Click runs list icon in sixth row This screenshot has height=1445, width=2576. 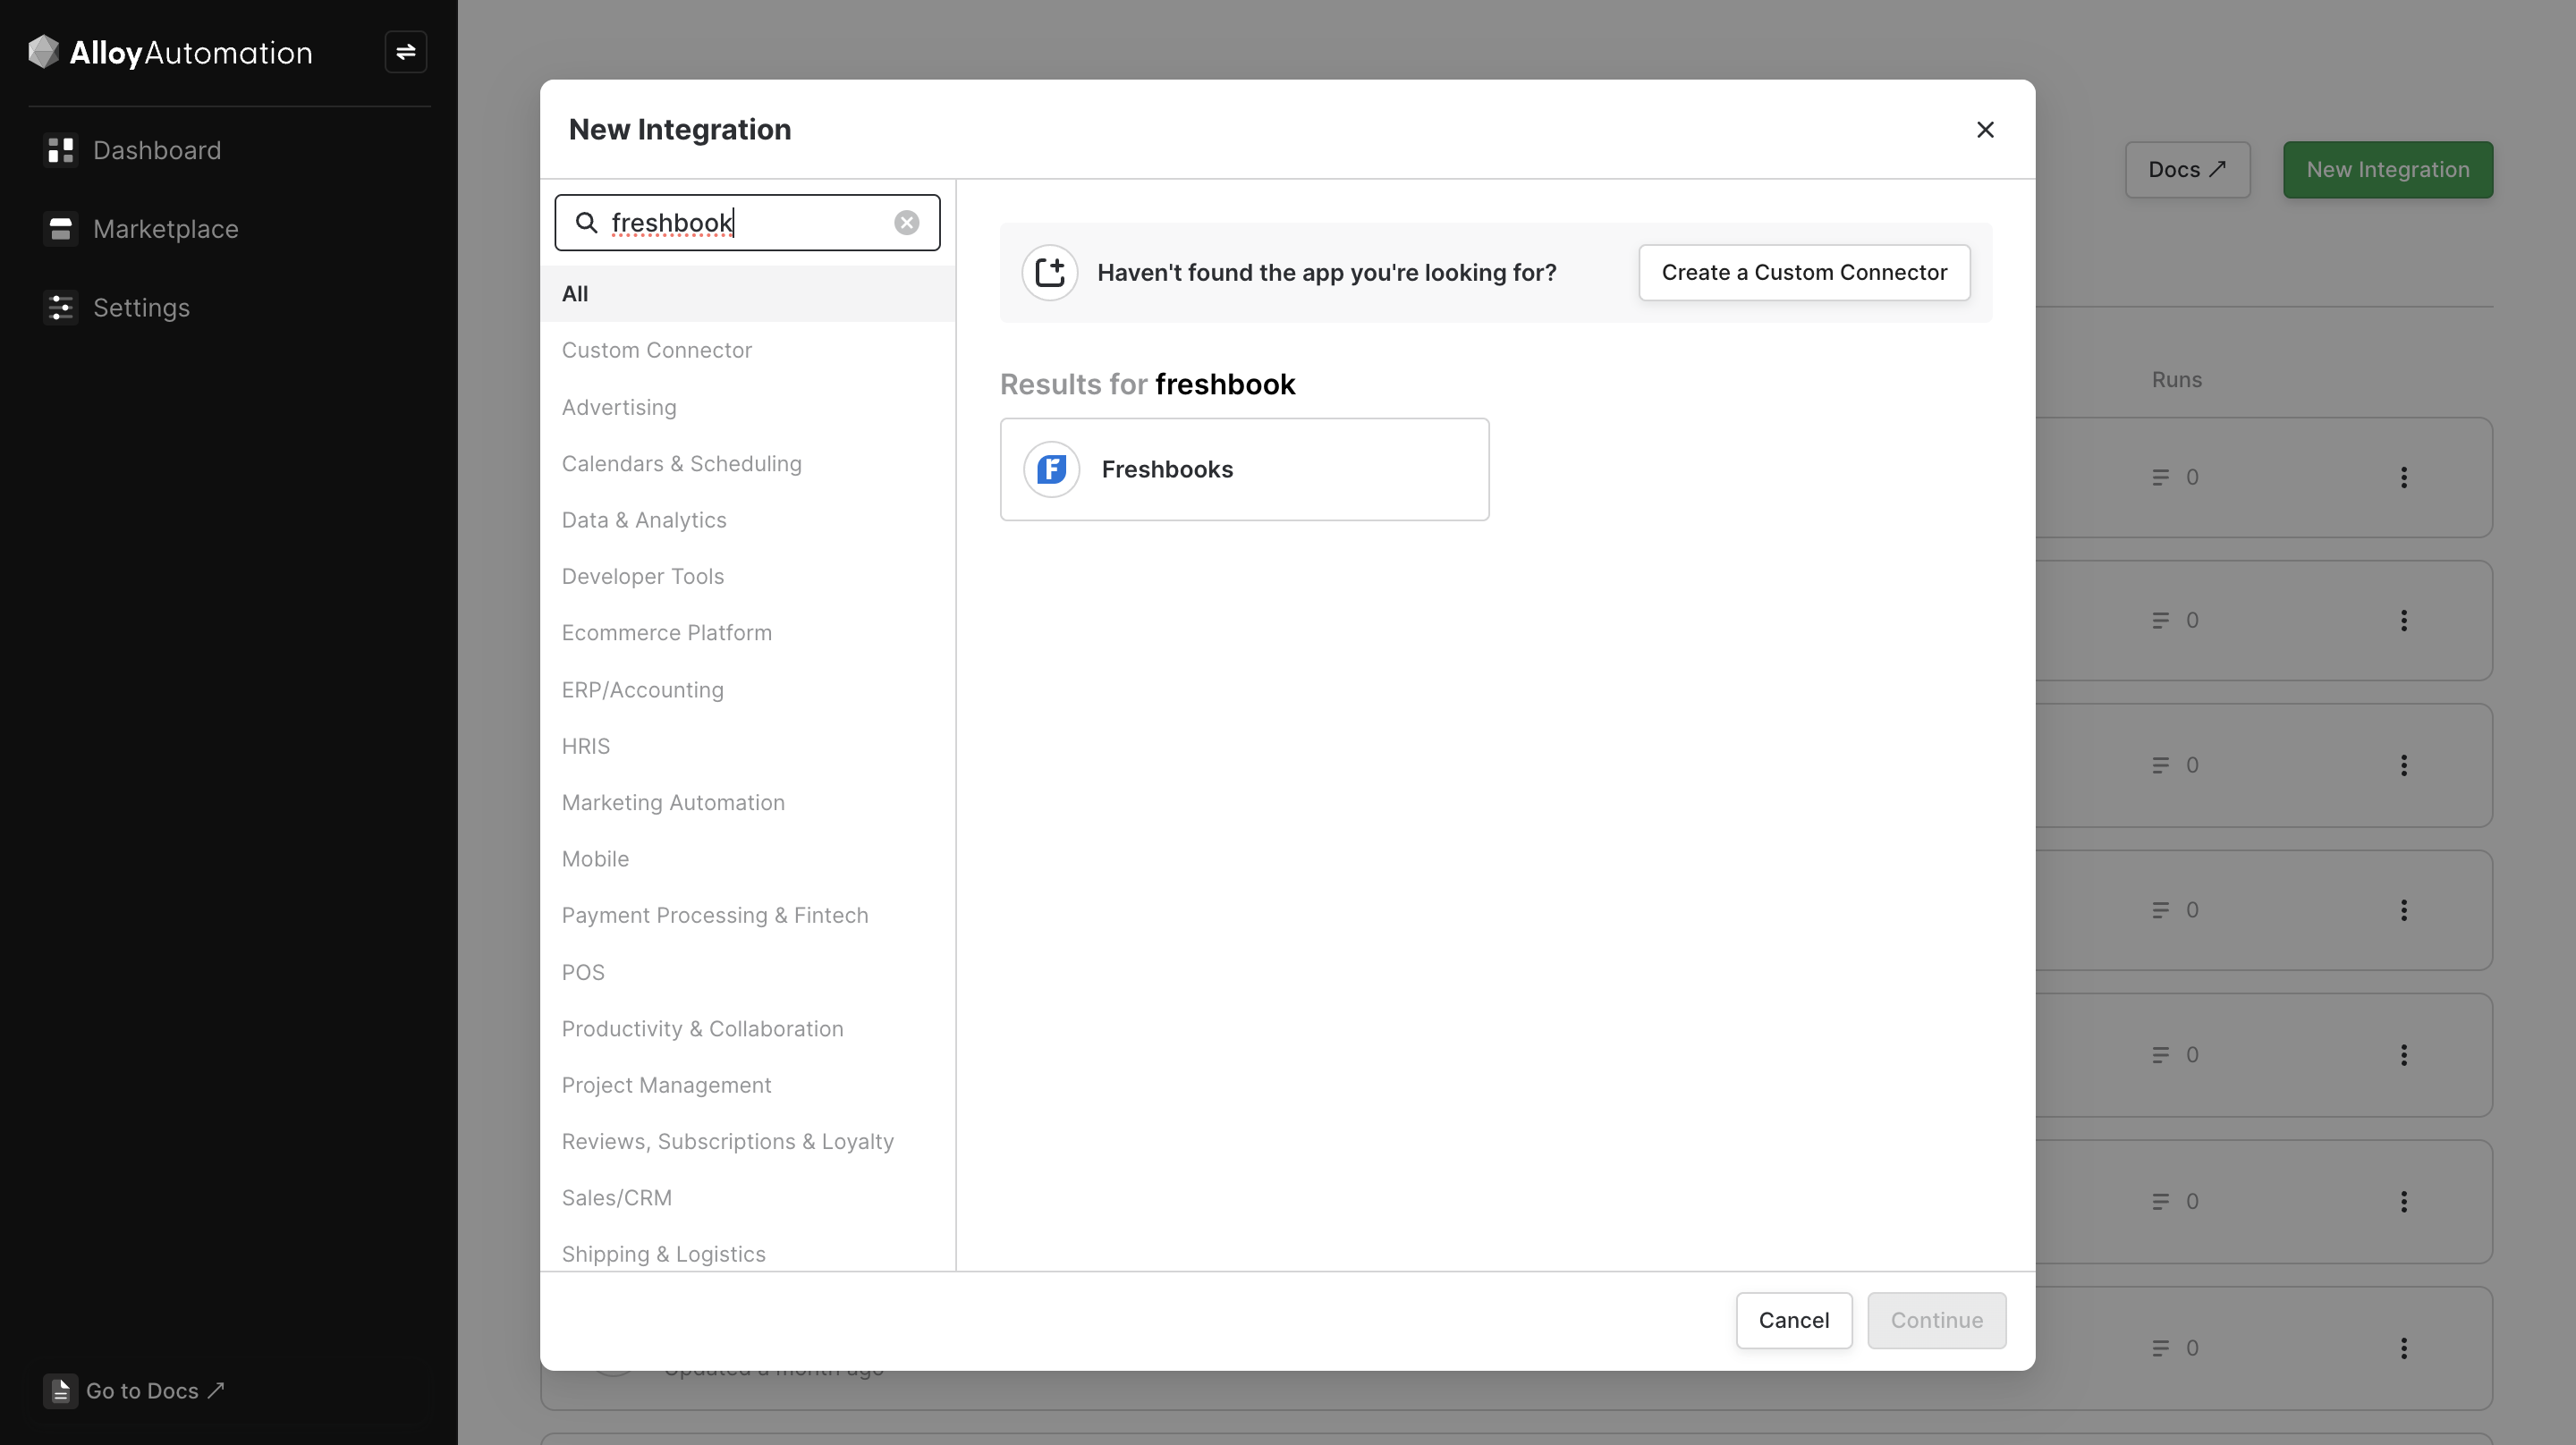pos(2160,1201)
